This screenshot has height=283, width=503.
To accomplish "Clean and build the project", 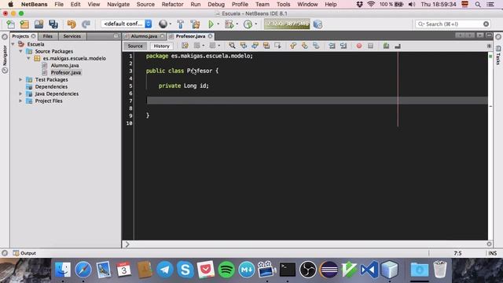I will (195, 24).
